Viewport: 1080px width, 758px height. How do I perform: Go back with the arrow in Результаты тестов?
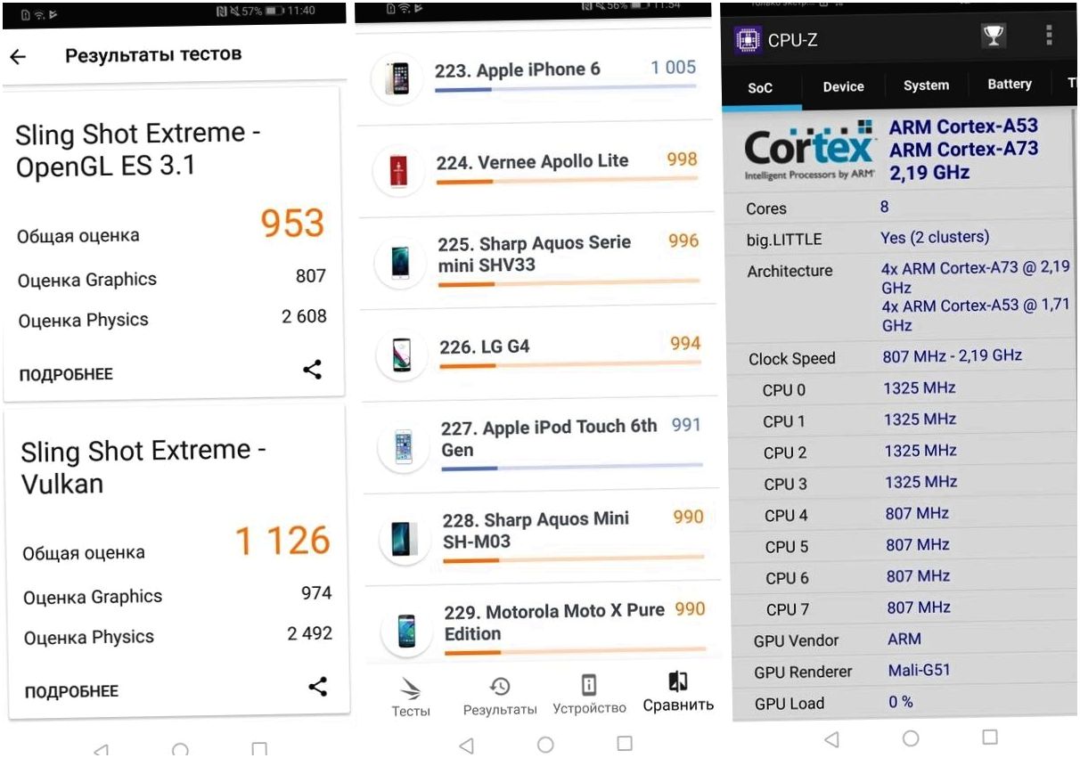click(x=18, y=56)
